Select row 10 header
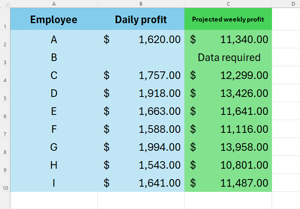Image resolution: width=300 pixels, height=209 pixels. click(x=5, y=188)
